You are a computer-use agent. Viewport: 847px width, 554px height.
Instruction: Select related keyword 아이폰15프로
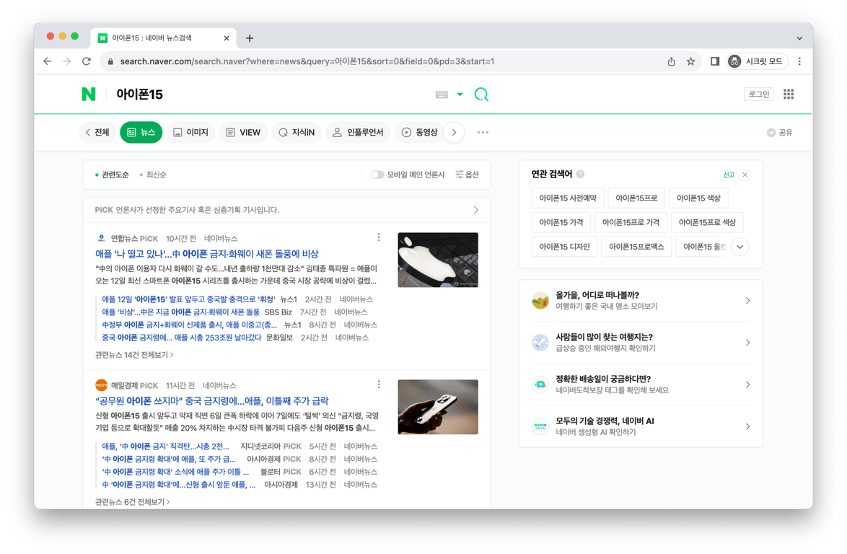636,198
